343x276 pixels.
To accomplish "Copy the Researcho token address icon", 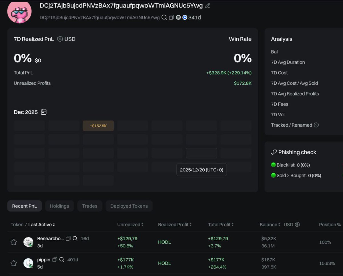I will [x=68, y=239].
